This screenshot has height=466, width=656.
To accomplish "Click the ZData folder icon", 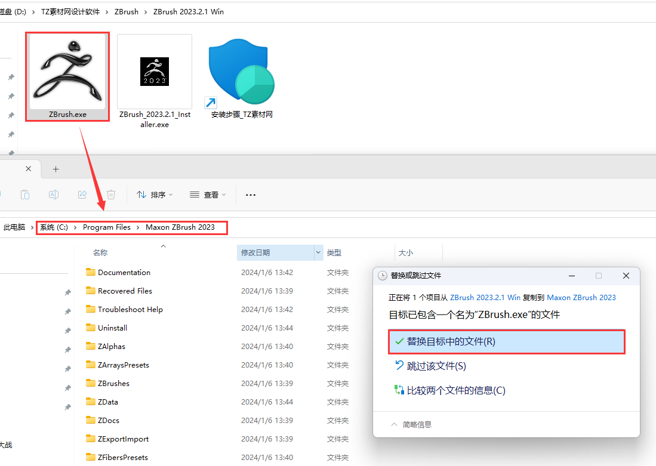I will pyautogui.click(x=91, y=402).
